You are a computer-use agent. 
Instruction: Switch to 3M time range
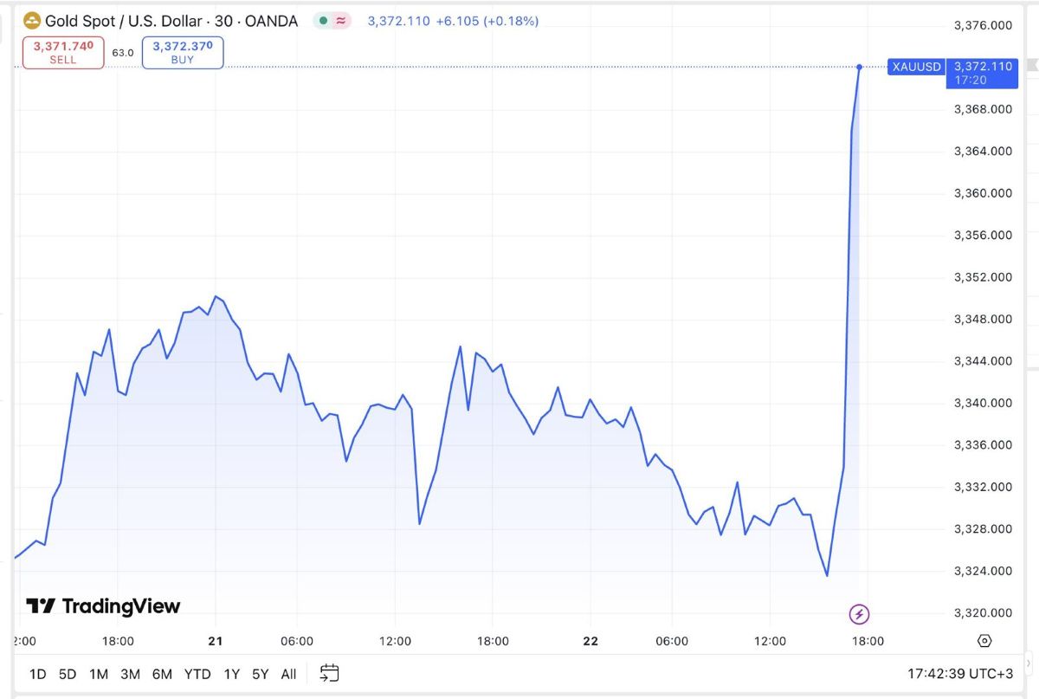pos(130,674)
